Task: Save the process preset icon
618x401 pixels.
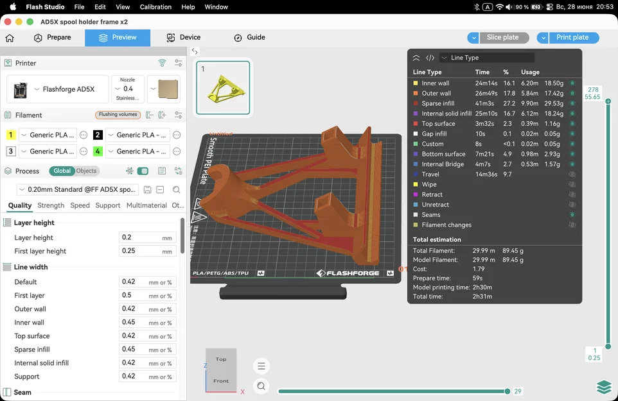Action: click(147, 190)
